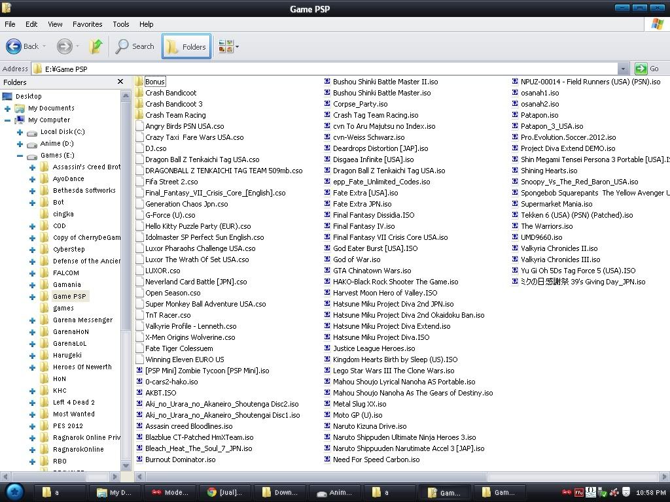Open the Views icon in toolbar
670x502 pixels.
[x=226, y=46]
